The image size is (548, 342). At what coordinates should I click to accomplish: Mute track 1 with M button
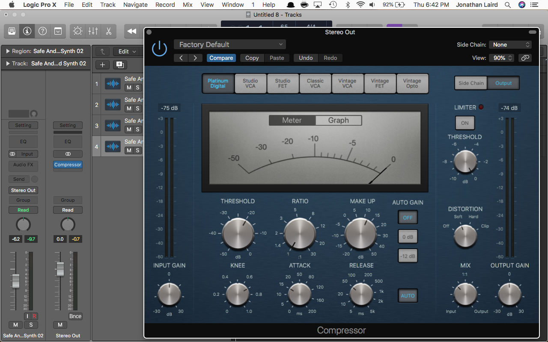(129, 87)
